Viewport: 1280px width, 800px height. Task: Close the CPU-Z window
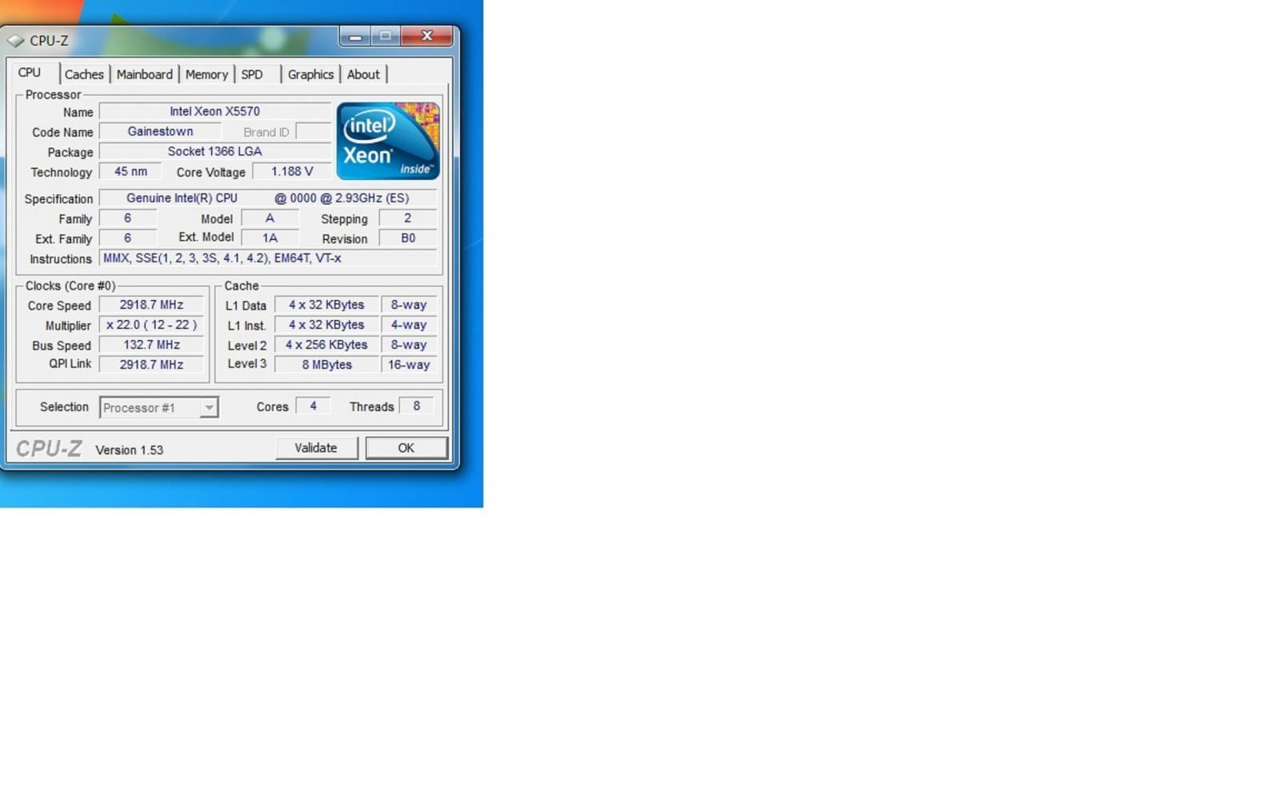(x=427, y=37)
